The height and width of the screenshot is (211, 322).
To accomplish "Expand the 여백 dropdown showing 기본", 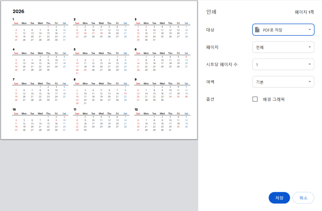I will pos(283,82).
